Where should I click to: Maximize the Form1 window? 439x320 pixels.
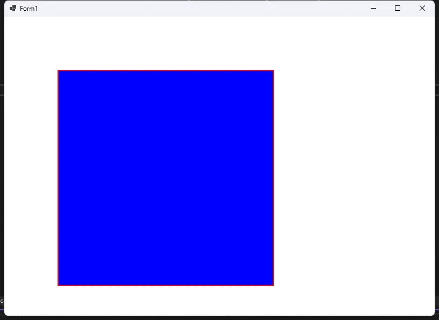[x=398, y=8]
